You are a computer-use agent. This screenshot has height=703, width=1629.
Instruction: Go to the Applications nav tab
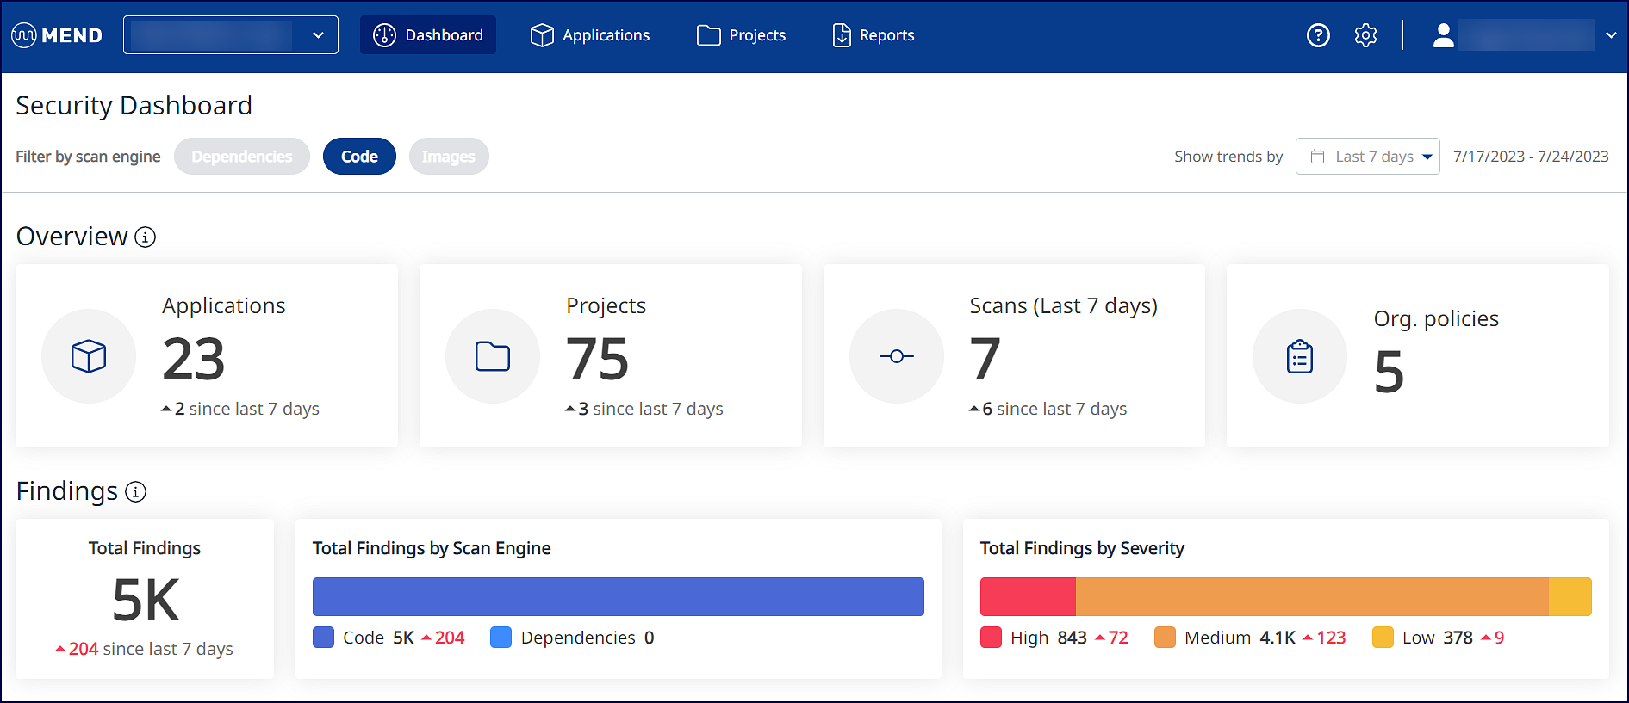[x=590, y=35]
